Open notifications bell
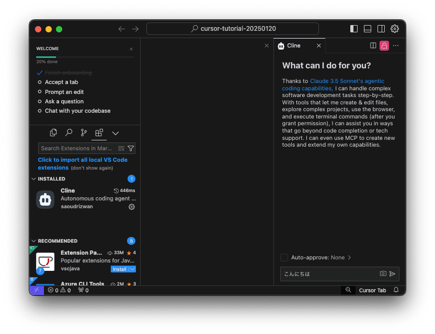The width and height of the screenshot is (435, 334). (396, 290)
